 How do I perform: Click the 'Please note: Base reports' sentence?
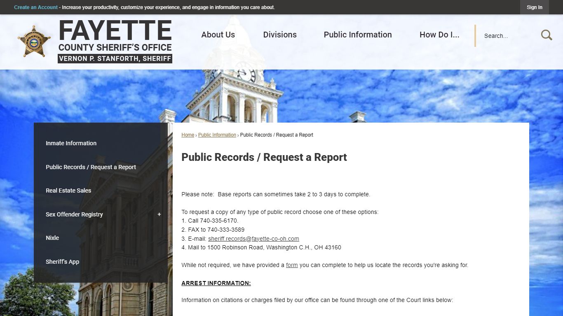click(276, 194)
